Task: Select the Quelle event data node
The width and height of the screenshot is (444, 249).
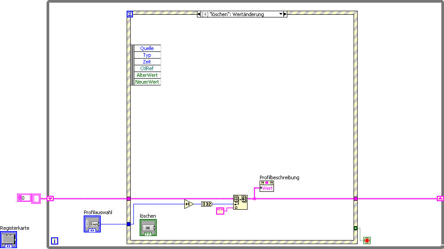Action: tap(147, 48)
